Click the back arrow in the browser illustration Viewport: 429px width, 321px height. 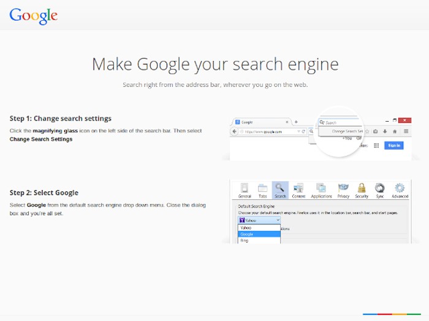pos(235,131)
